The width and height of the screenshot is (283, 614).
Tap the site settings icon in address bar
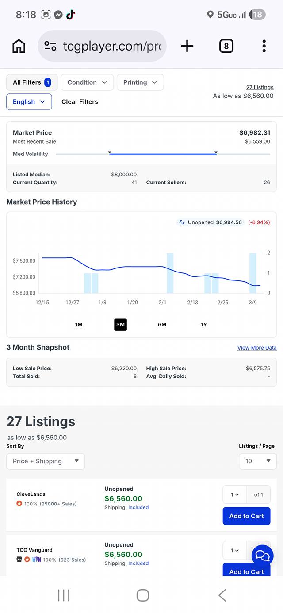[50, 46]
